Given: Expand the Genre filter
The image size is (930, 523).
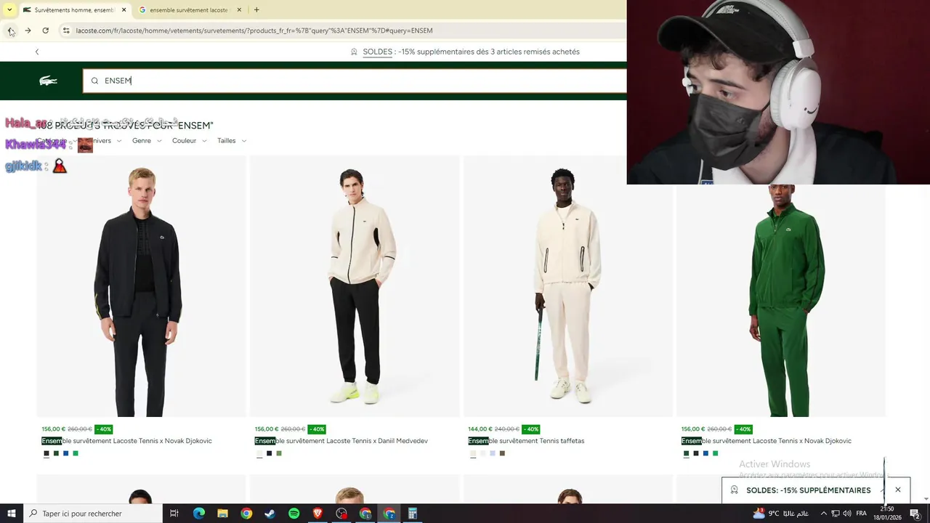Looking at the screenshot, I should pyautogui.click(x=147, y=141).
